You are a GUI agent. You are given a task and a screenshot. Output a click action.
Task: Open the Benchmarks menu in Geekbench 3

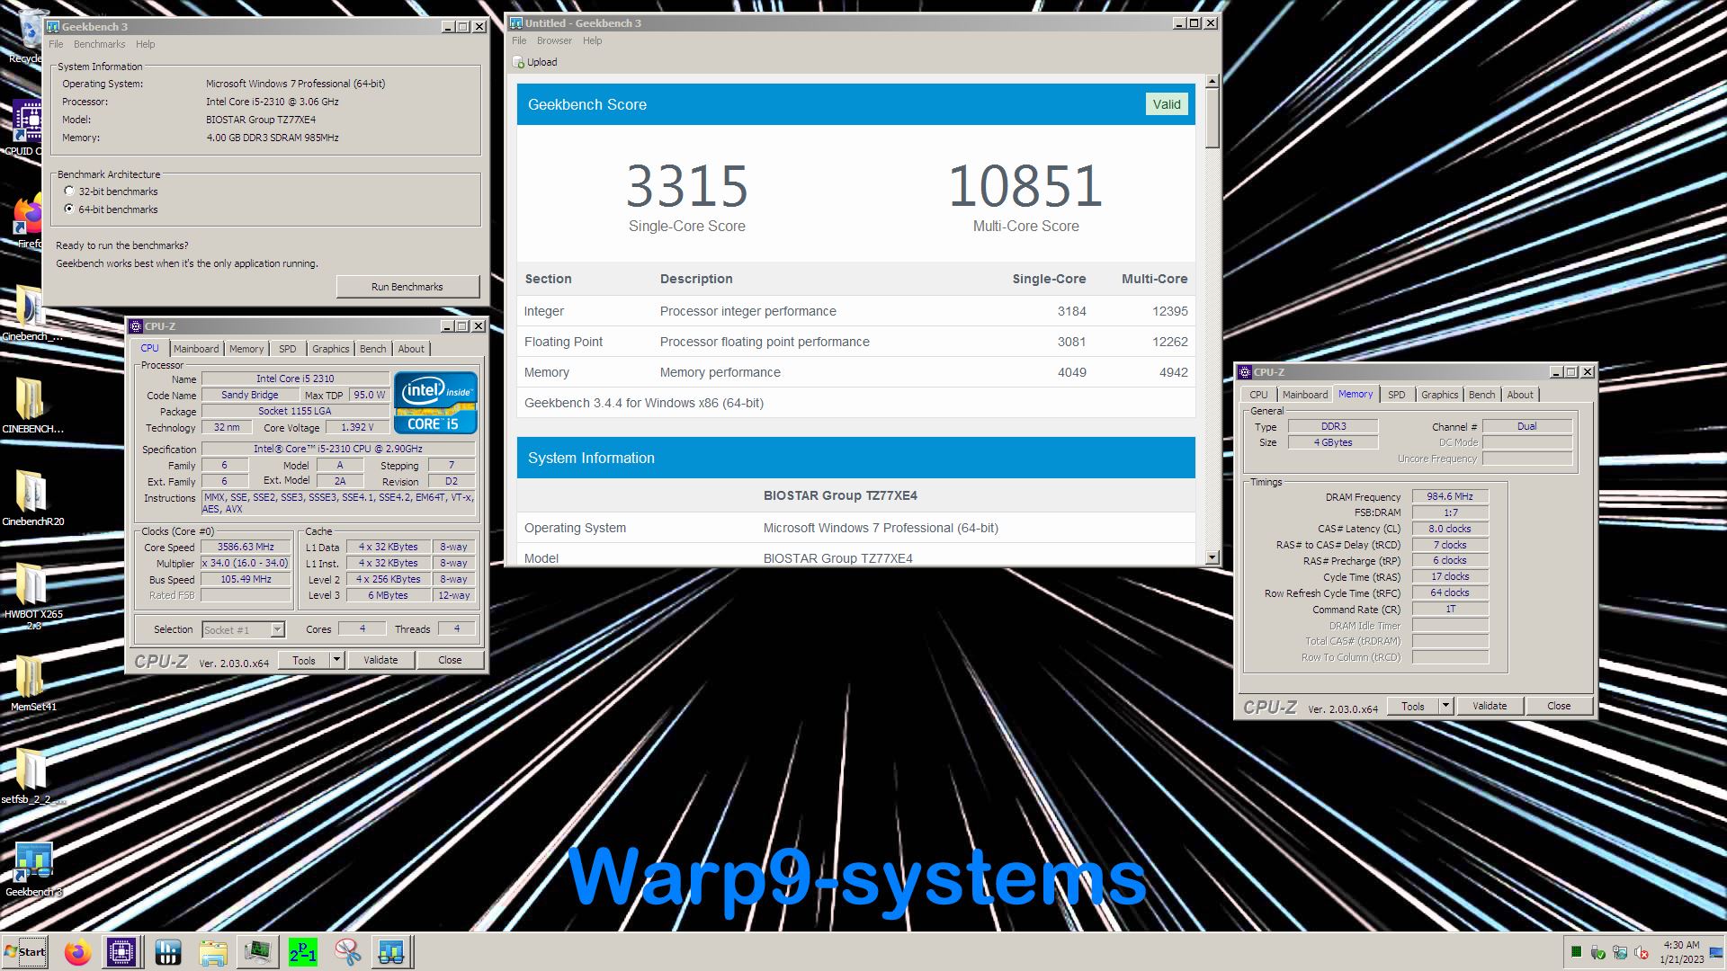coord(99,44)
